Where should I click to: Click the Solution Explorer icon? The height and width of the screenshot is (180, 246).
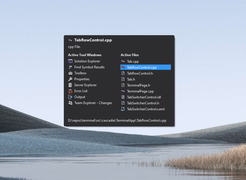pos(70,61)
